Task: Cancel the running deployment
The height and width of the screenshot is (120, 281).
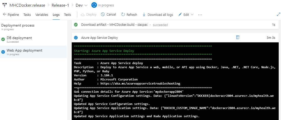Action: pos(108,15)
